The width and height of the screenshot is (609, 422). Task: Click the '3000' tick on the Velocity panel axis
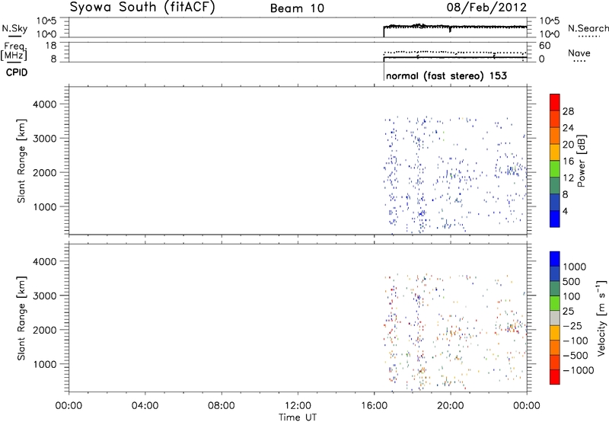[45, 296]
